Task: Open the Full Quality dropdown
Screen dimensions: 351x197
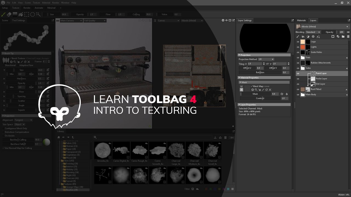Action: click(x=95, y=21)
